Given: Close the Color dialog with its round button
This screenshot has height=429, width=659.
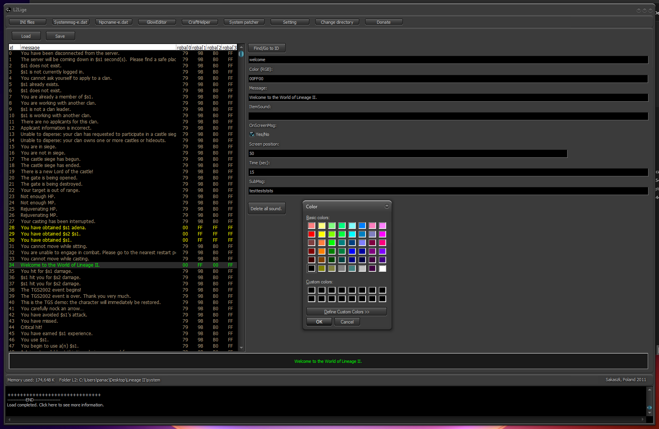Looking at the screenshot, I should 387,206.
